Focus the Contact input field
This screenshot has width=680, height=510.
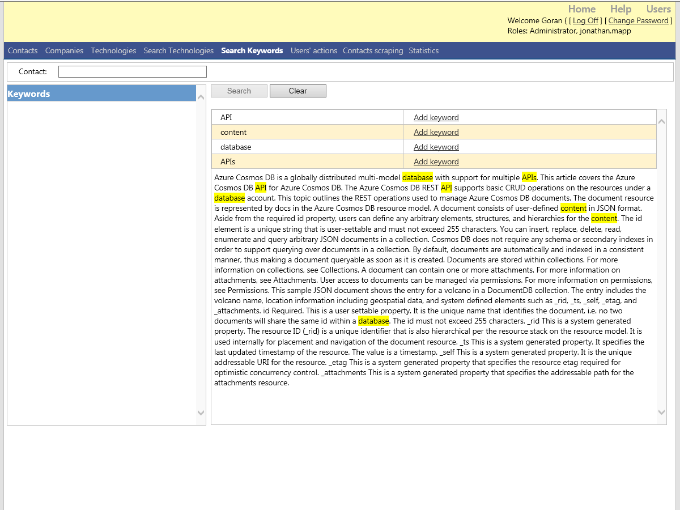pos(133,72)
